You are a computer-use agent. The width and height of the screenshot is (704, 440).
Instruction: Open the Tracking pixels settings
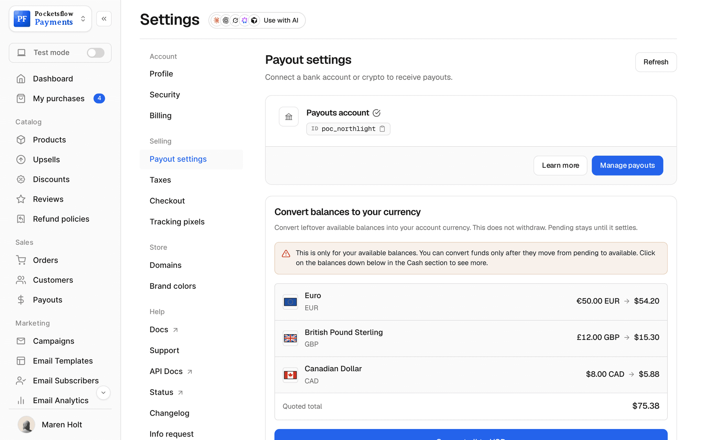[x=177, y=222]
